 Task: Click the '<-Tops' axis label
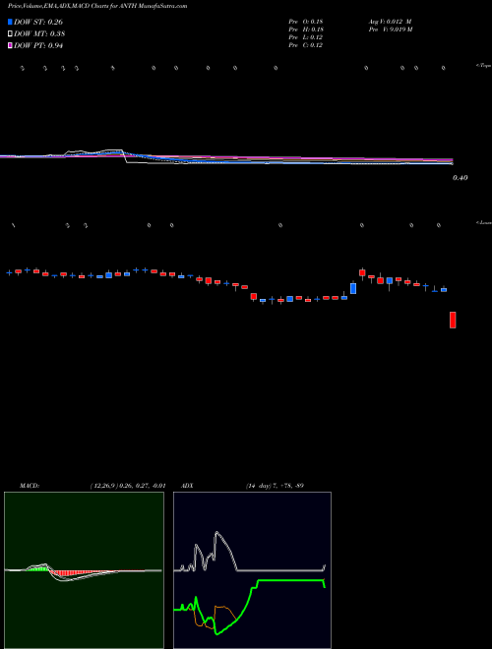point(484,66)
